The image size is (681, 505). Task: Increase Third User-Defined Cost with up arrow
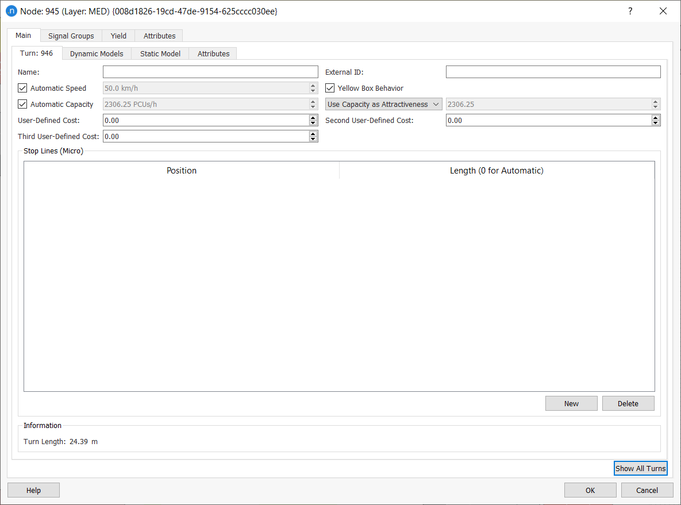click(313, 134)
